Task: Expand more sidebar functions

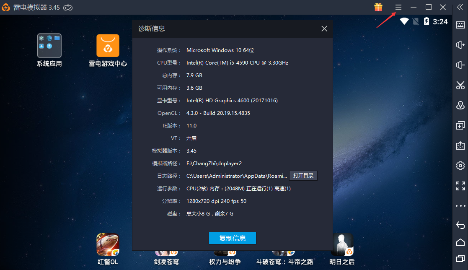Action: pos(460,205)
